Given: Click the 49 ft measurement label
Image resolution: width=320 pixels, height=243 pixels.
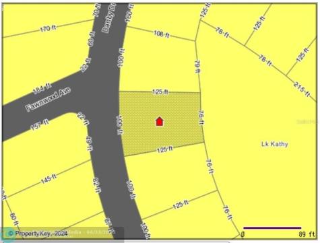Looking at the screenshot, I should [90, 143].
